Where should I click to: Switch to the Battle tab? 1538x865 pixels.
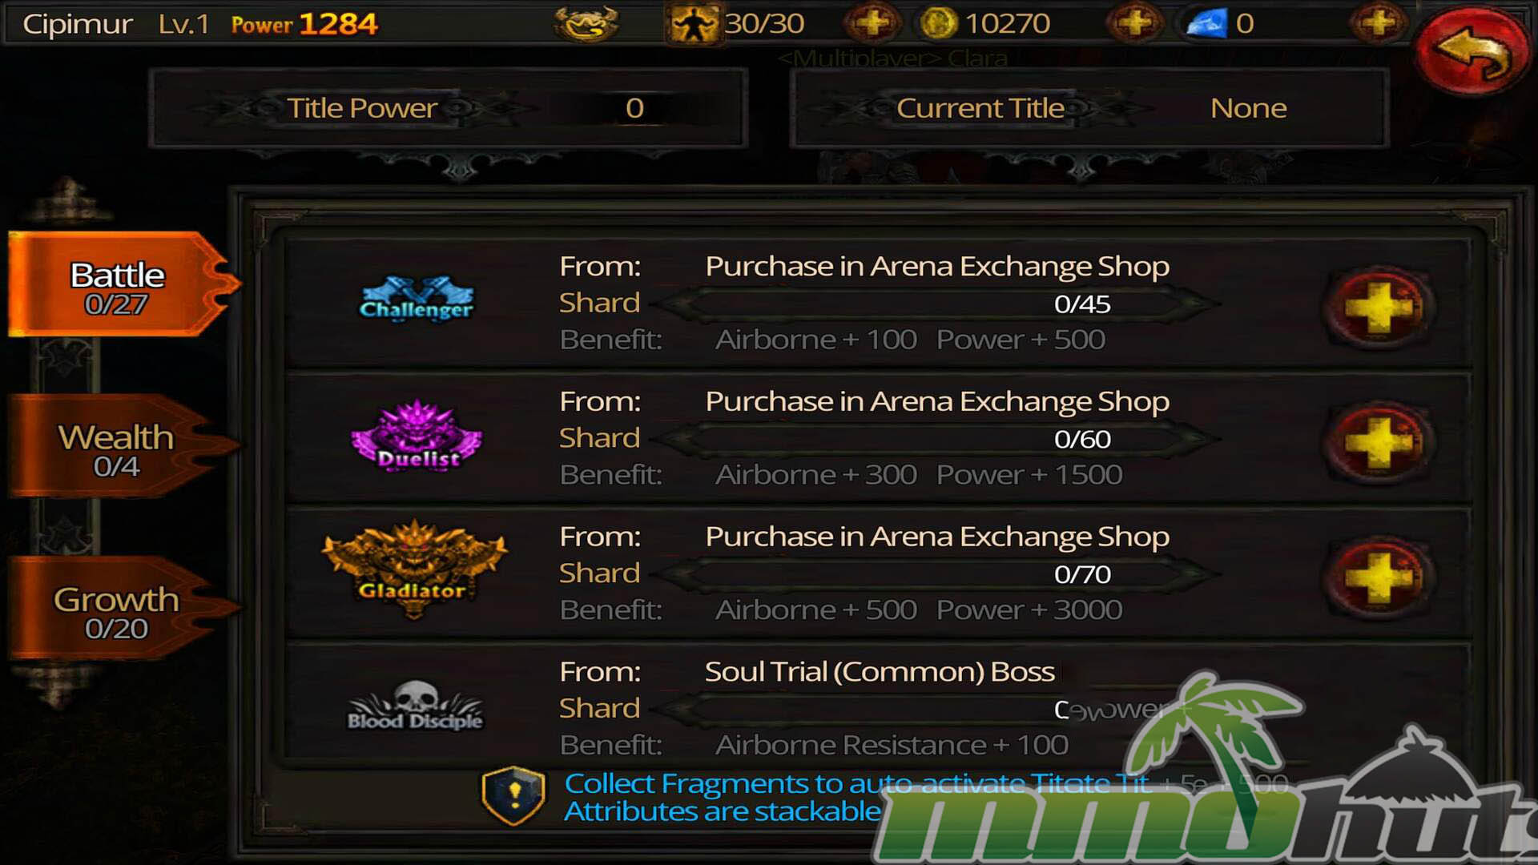point(122,285)
